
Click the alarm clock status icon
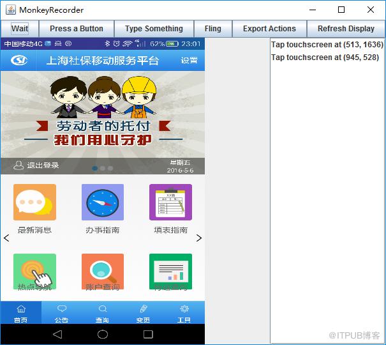(x=117, y=44)
